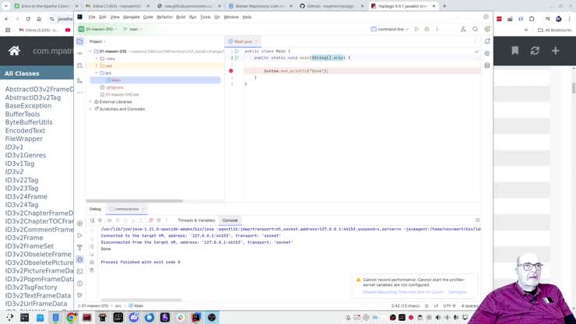This screenshot has height=324, width=576.
Task: Click AbstractID3v2Tag in All Classes list
Action: pos(33,97)
